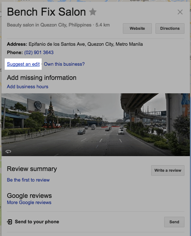Close the Bench Fix Salon info panel
Viewport: 191px width, 236px height.
(x=180, y=12)
